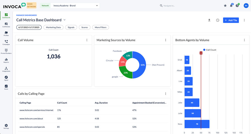This screenshot has width=251, height=134.
Task: Open Call Volume tile options menu
Action: coord(87,40)
